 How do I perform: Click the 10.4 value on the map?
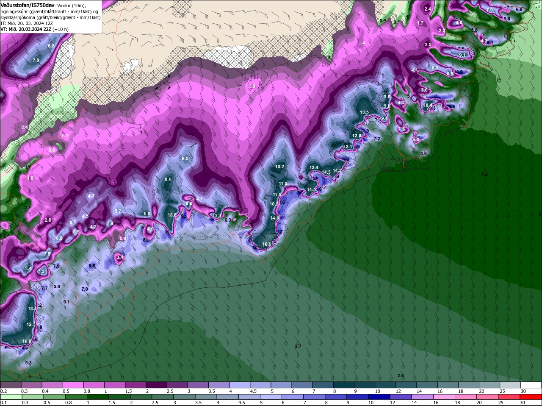click(x=428, y=105)
